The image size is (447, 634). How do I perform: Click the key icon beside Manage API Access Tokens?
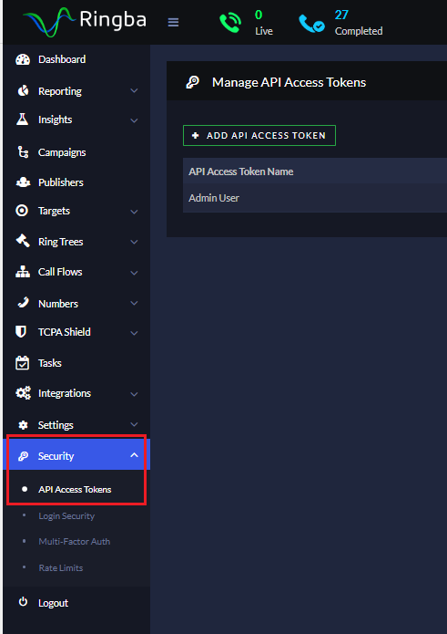pyautogui.click(x=192, y=82)
